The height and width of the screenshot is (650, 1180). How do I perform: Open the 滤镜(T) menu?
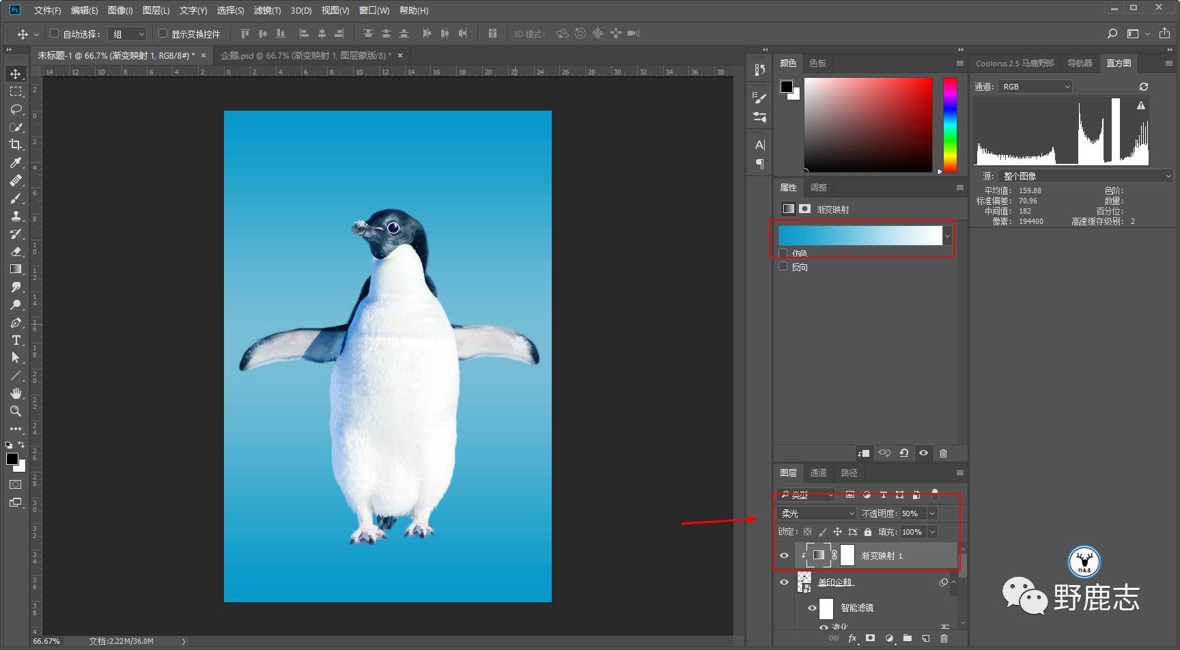(x=267, y=10)
